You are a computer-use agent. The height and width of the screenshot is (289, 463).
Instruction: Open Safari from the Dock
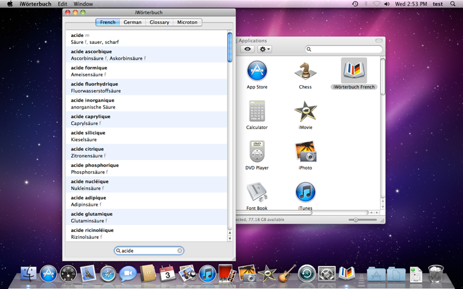click(108, 273)
